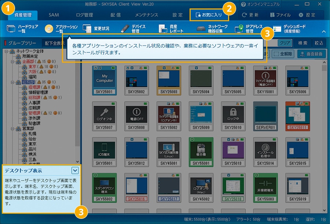The height and width of the screenshot is (224, 330).
Task: Open デバイス管理 USB icon
Action: 125,29
